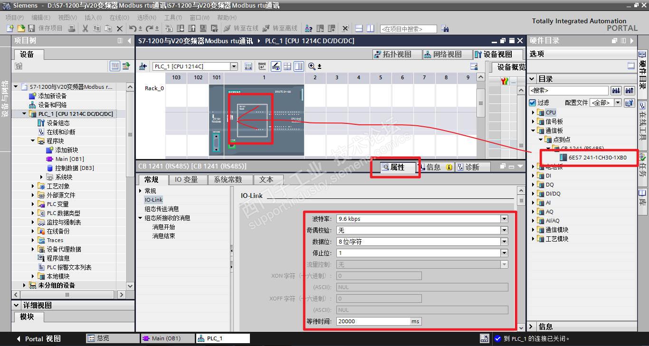Click the start runtime icon

pos(214,28)
